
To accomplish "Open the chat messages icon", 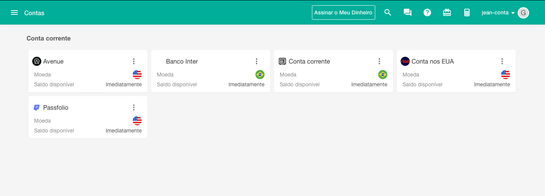I will 407,12.
